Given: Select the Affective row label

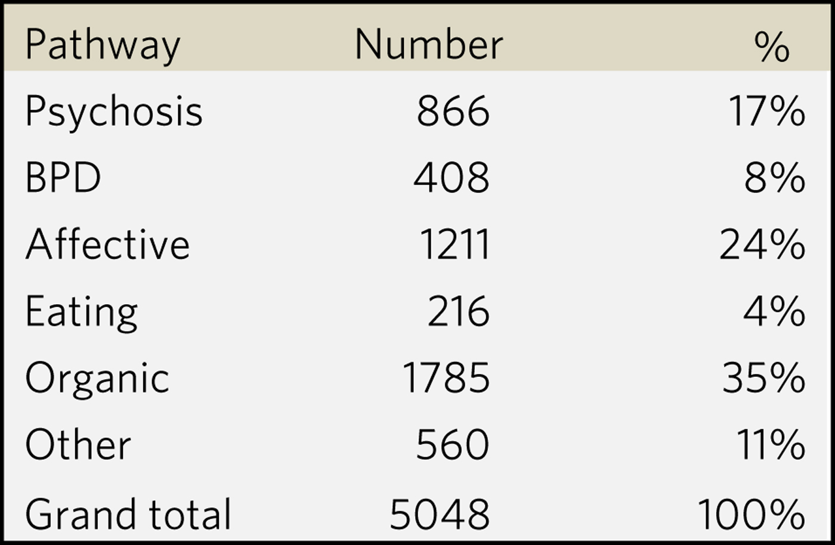Looking at the screenshot, I should 107,245.
